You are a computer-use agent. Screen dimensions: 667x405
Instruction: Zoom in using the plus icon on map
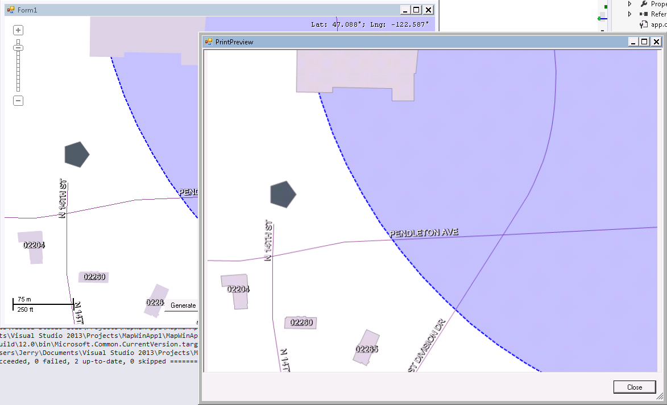point(18,30)
